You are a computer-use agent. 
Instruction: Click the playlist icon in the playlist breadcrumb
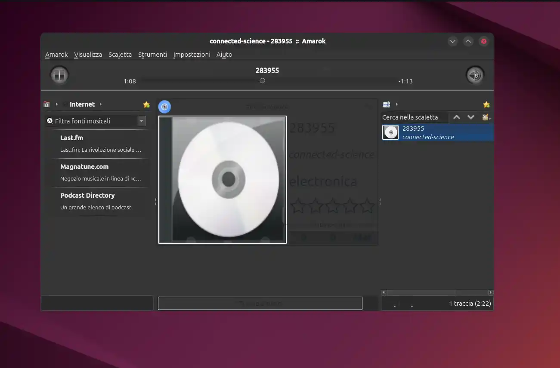[x=387, y=104]
